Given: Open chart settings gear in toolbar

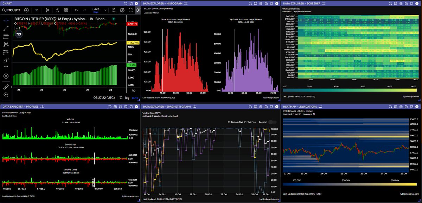Looking at the screenshot, I should click(x=122, y=10).
